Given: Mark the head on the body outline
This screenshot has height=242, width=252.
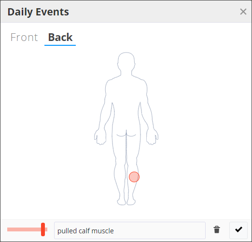Looking at the screenshot, I should click(126, 61).
